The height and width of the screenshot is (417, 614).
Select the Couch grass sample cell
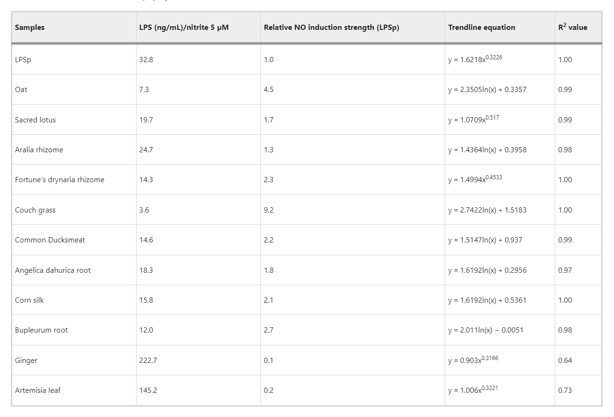pos(35,210)
